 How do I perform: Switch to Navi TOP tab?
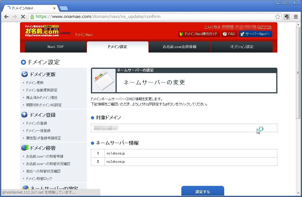pyautogui.click(x=55, y=47)
